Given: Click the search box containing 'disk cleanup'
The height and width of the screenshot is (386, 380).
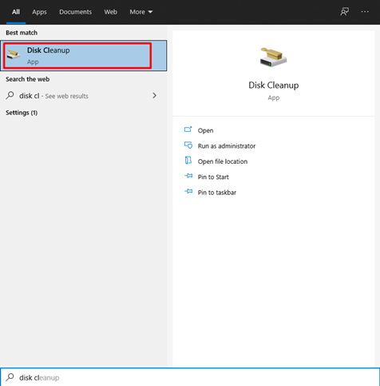Looking at the screenshot, I should coord(190,377).
